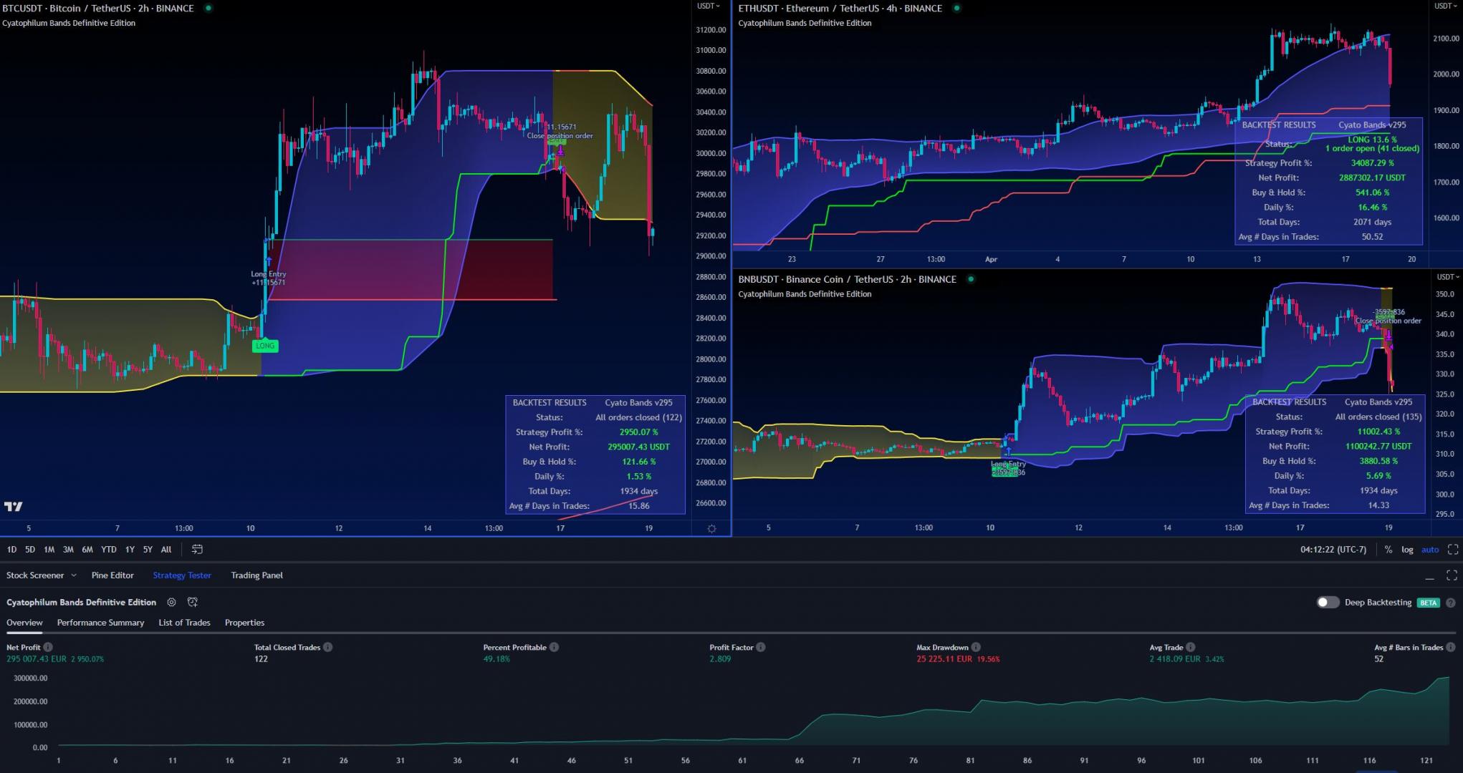Screen dimensions: 1463x773
Task: Enter fullscreen chart mode icon
Action: [x=1452, y=550]
